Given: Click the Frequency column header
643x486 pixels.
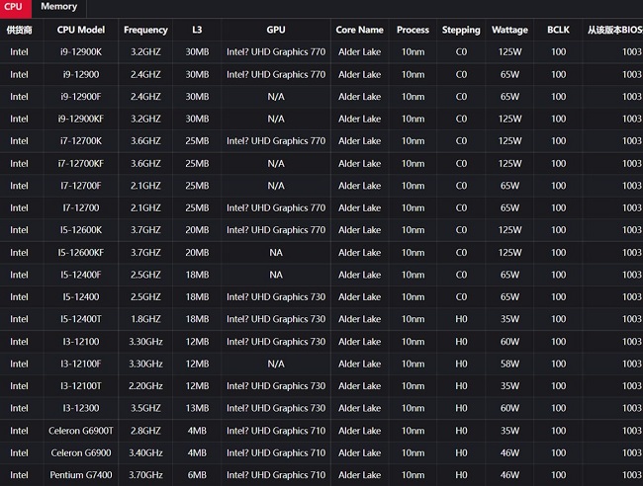Looking at the screenshot, I should pyautogui.click(x=145, y=30).
